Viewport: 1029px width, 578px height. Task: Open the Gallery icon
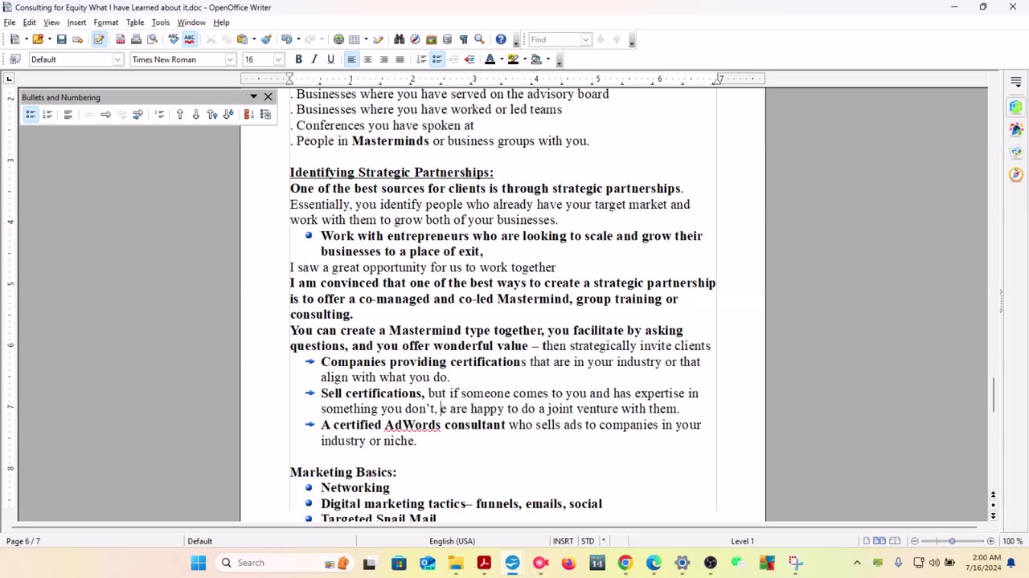pos(431,39)
